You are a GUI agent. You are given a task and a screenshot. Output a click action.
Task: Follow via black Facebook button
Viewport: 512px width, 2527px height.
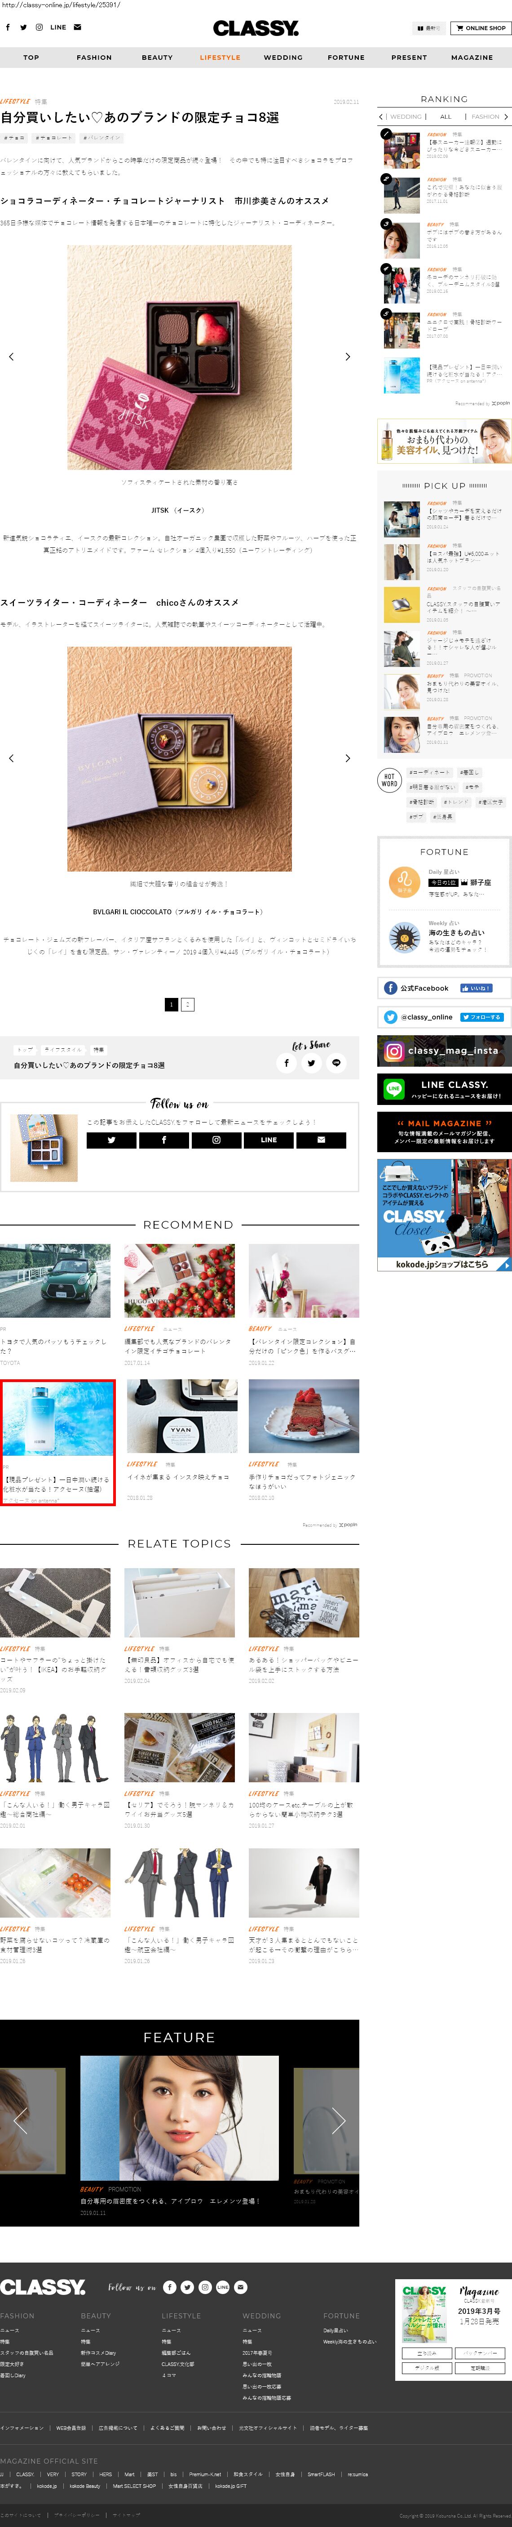[x=163, y=1140]
